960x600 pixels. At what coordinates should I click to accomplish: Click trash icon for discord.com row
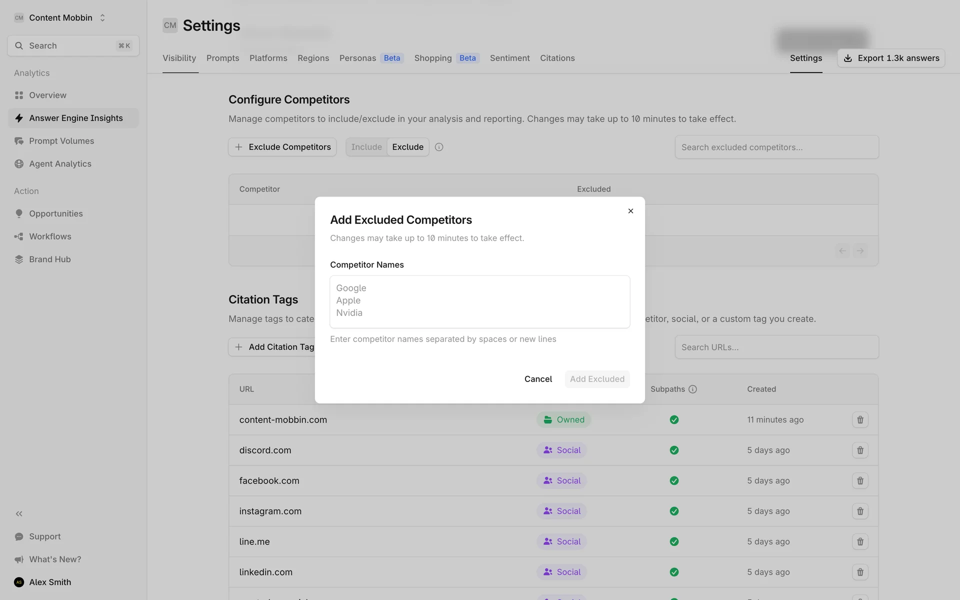point(860,450)
